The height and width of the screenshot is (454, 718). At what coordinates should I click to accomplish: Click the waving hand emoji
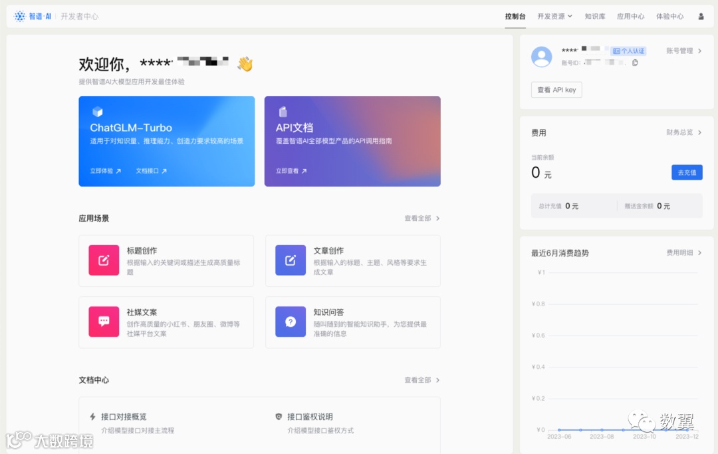click(x=245, y=64)
